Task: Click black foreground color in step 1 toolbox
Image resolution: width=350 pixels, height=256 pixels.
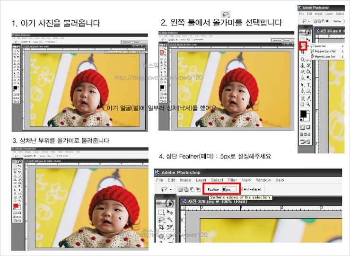Action: tap(15, 88)
